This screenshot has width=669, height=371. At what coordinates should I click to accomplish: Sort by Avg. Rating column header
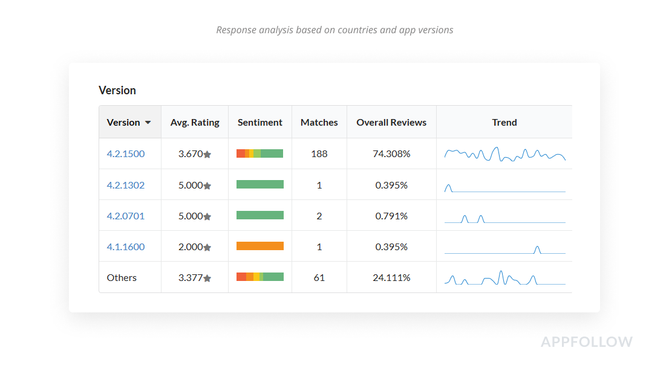(195, 122)
